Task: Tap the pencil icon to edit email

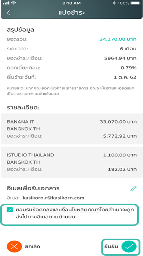Action: (133, 188)
